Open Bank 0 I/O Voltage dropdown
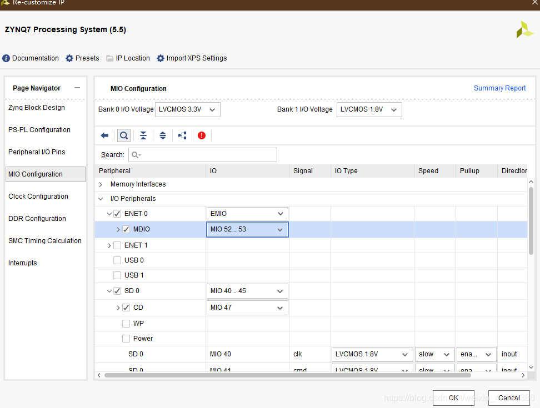 click(188, 109)
